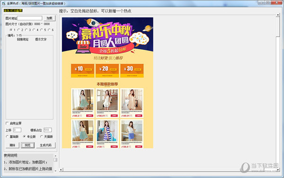Viewport: 284px width, 178px height.
Task: Click the ¥148.2 dress product photo
Action: pyautogui.click(x=83, y=100)
